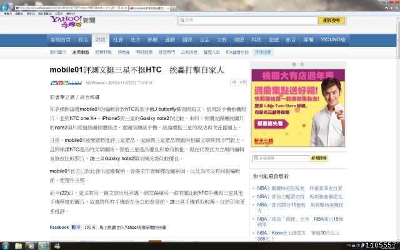Open the 股市匯市 subcategory link
This screenshot has height=250, width=400.
[x=58, y=52]
